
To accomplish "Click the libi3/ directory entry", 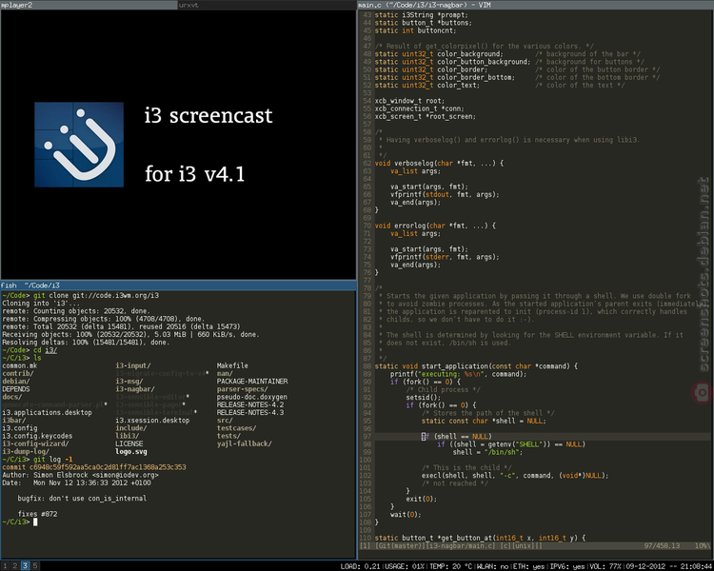I will point(127,436).
